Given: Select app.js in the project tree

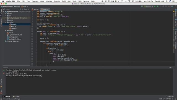Looking at the screenshot, I should [10, 33].
